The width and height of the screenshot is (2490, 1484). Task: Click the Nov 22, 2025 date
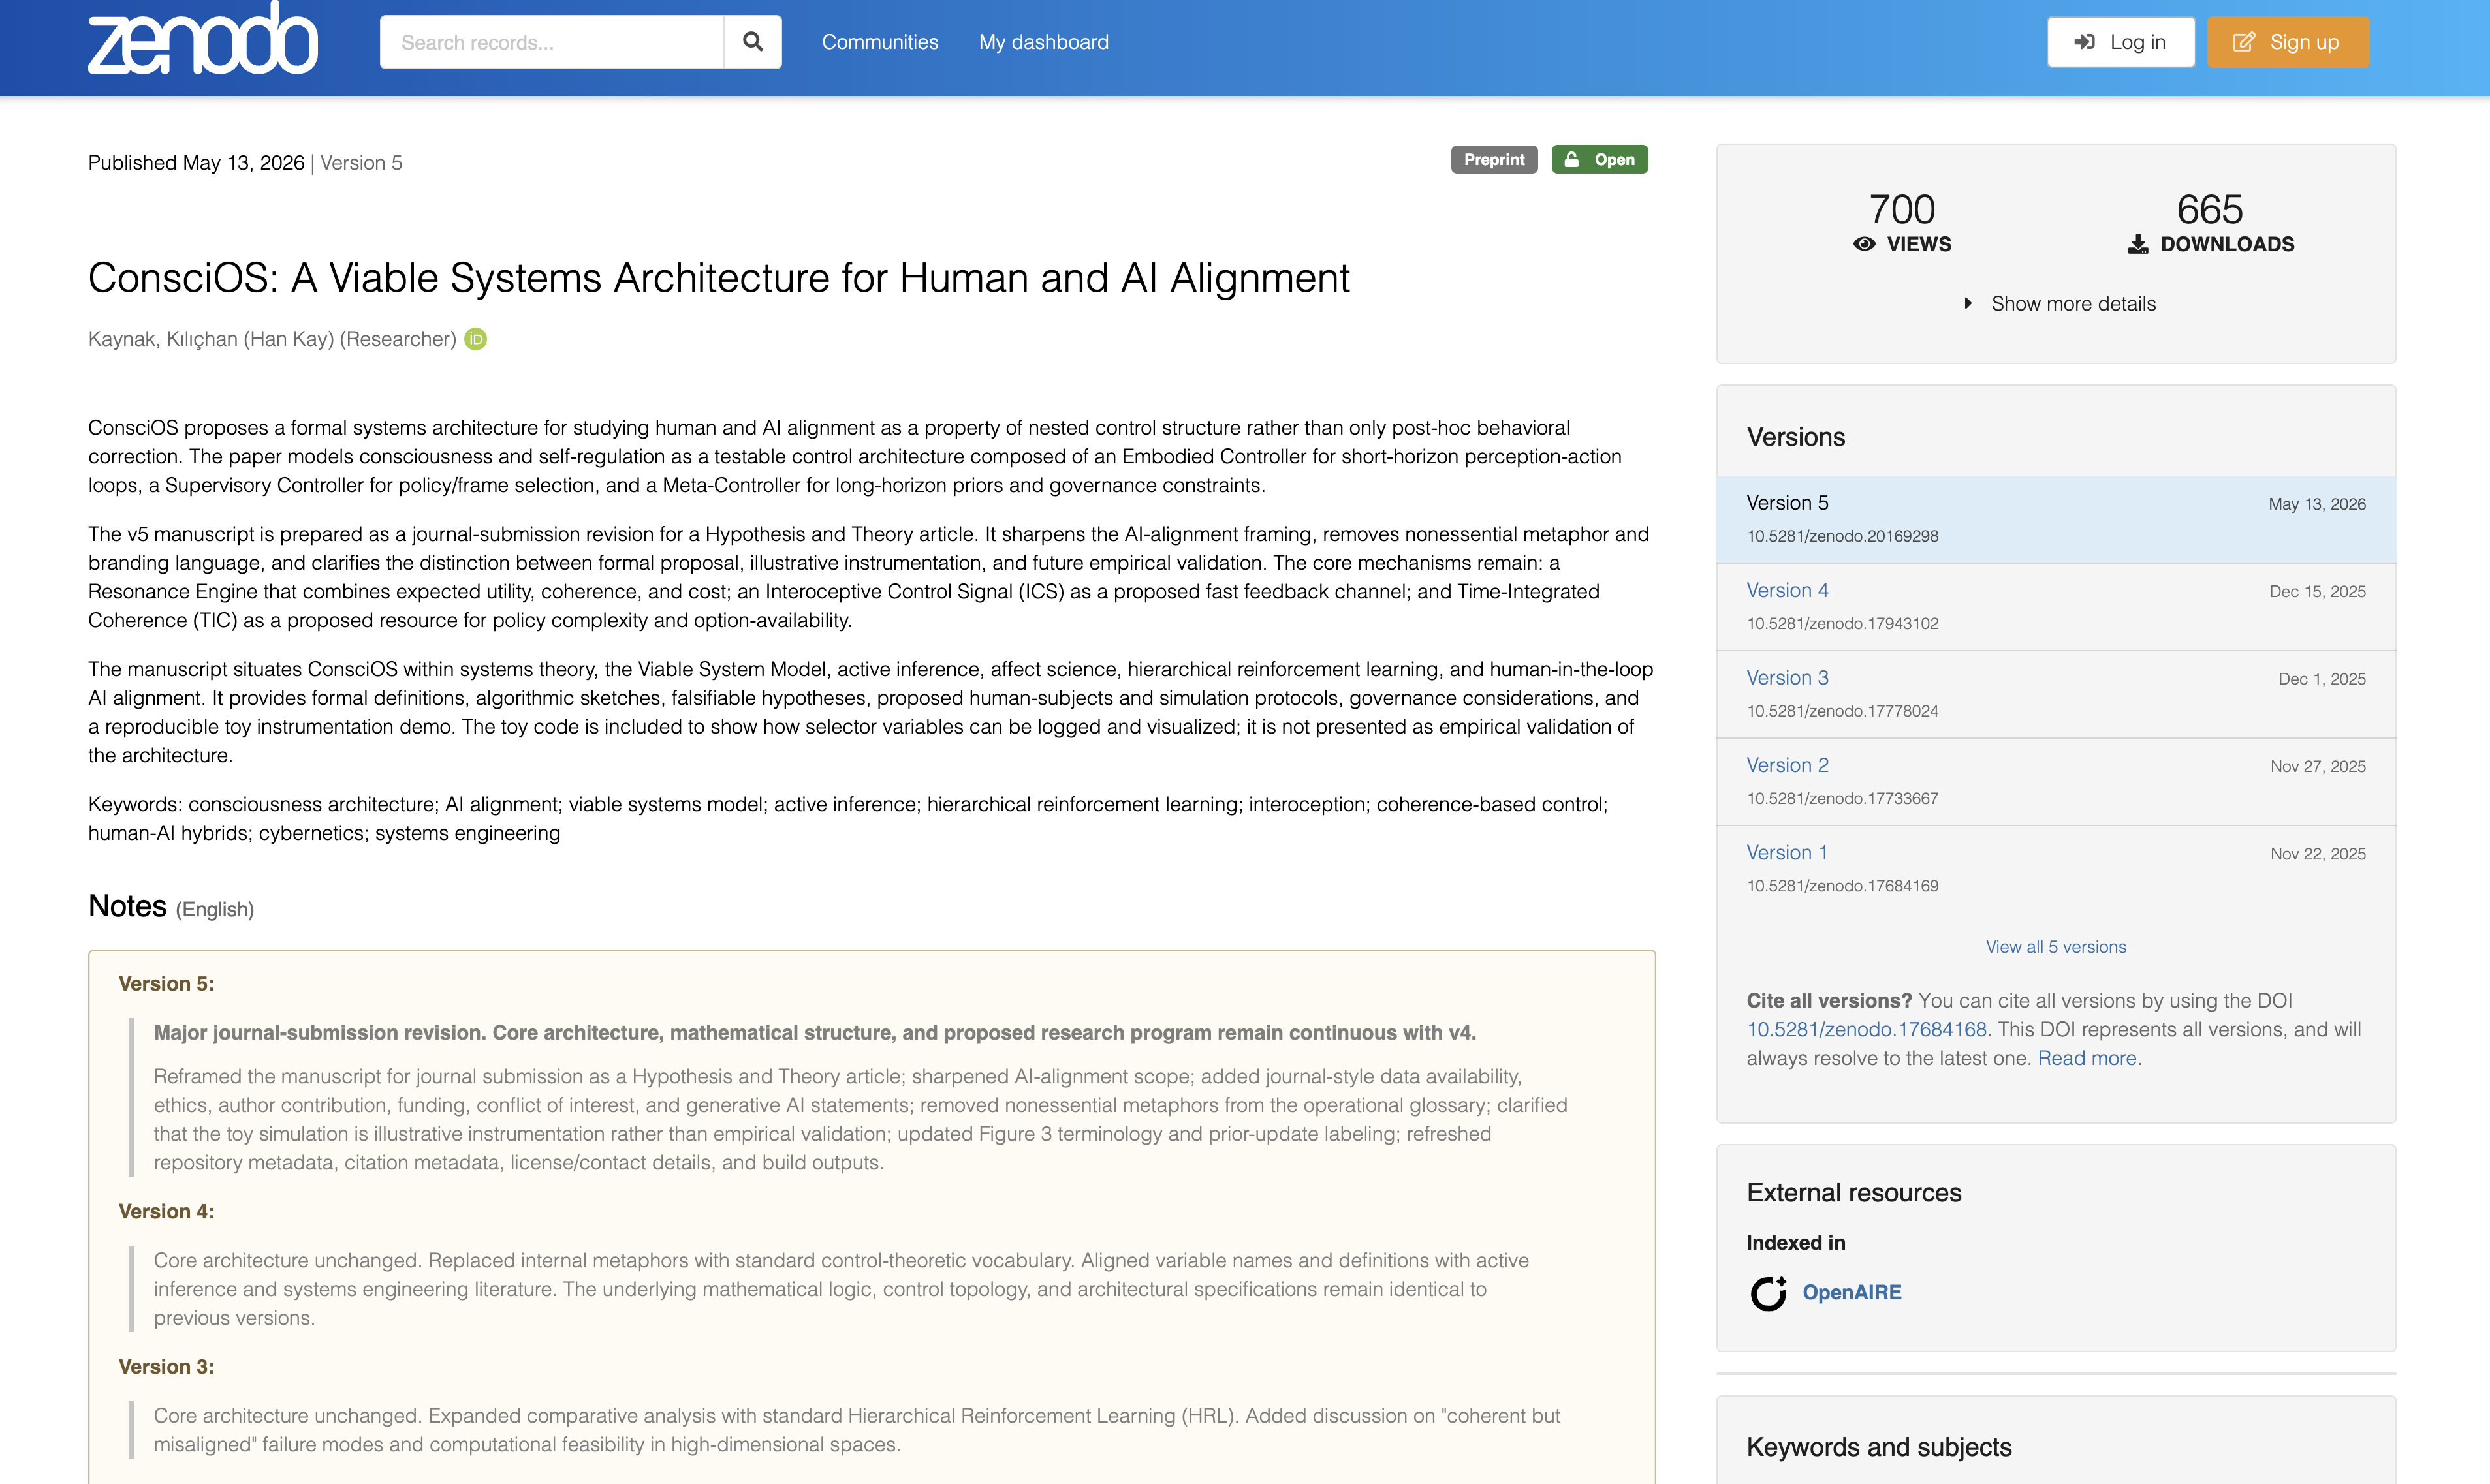[2317, 853]
